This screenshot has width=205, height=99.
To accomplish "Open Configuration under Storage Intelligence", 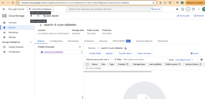I will click(x=17, y=52).
